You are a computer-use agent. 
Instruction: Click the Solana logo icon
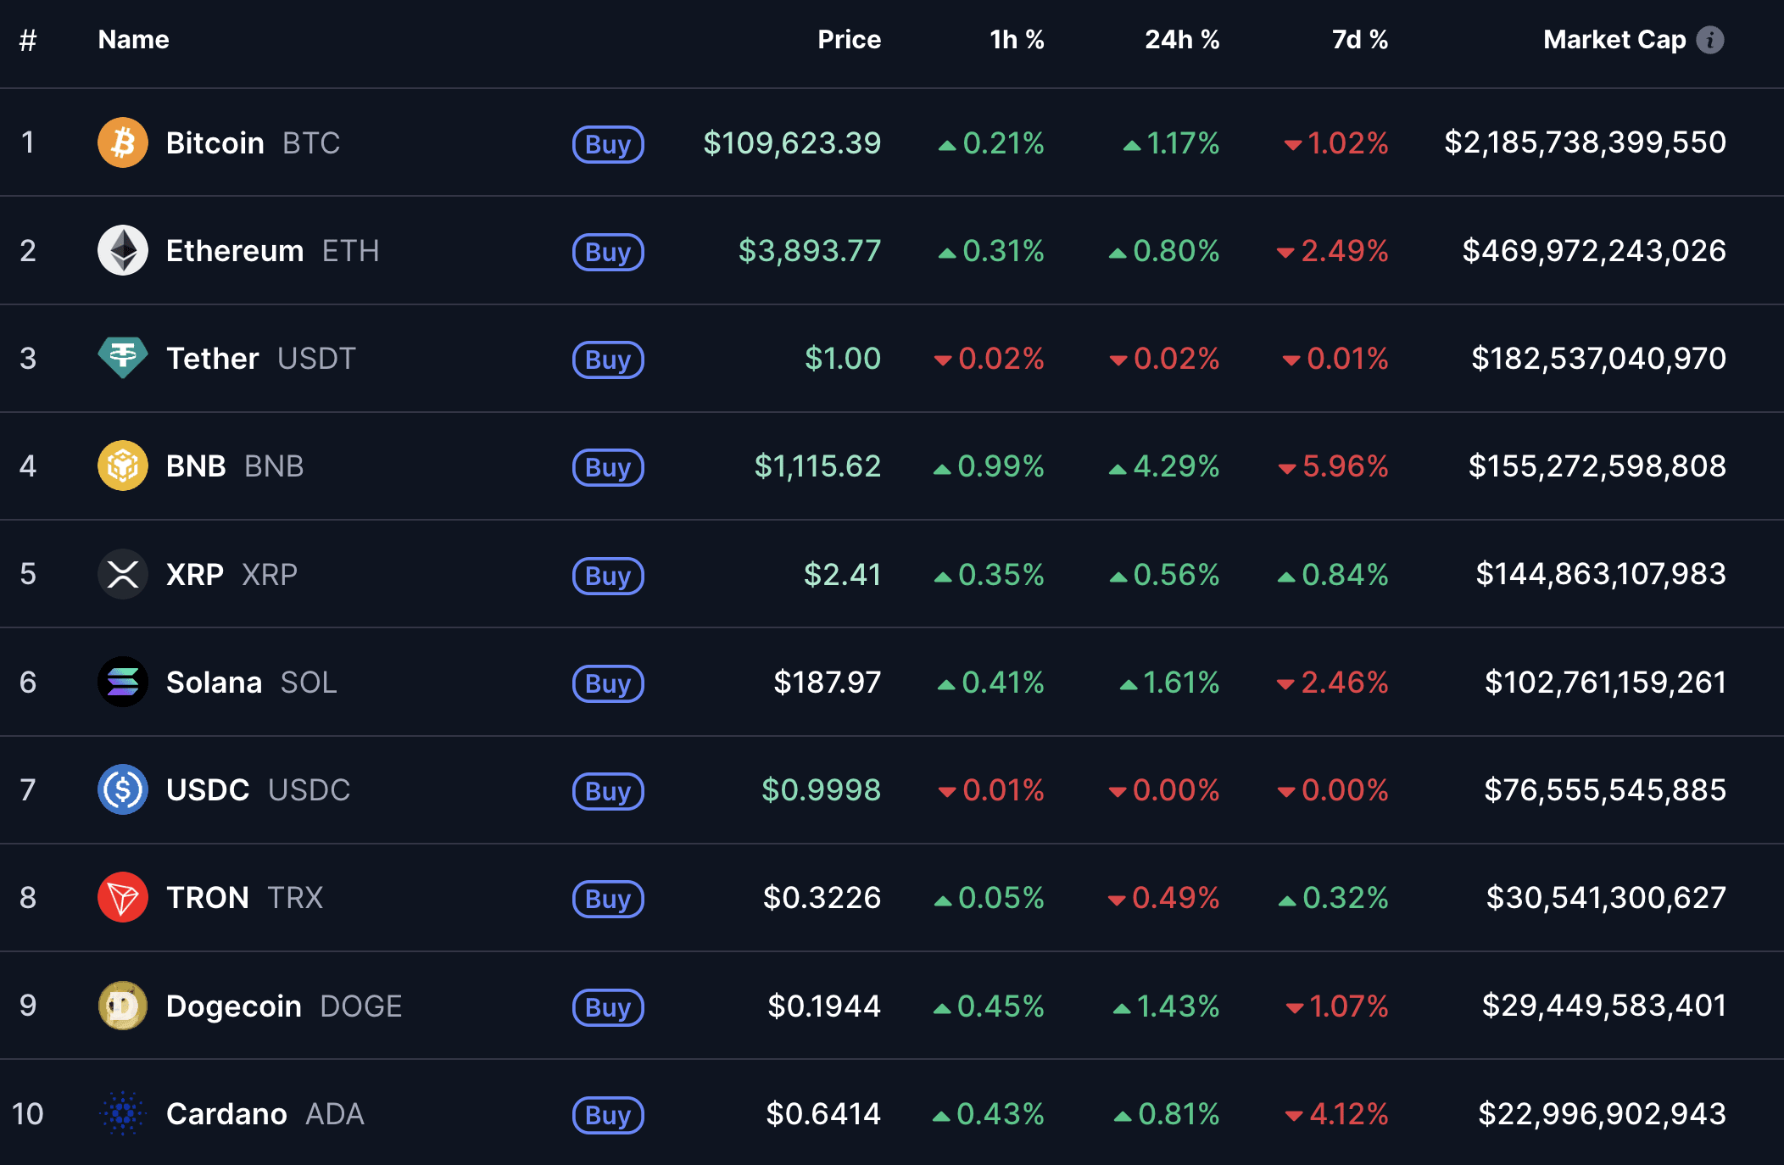(123, 682)
